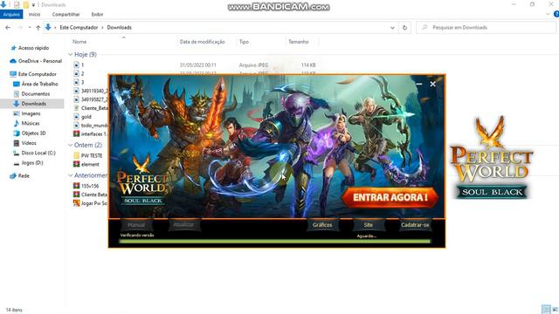Click Downloads breadcrumb in address bar
The image size is (559, 314).
pos(119,27)
